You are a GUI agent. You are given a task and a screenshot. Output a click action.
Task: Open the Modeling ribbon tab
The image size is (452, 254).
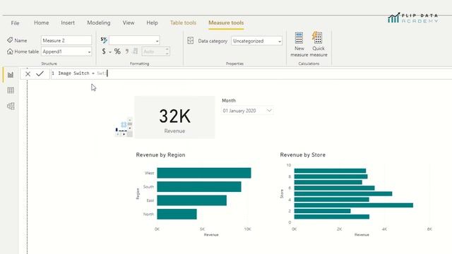[x=99, y=23]
